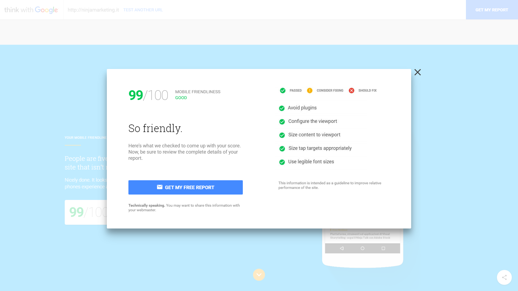Screen dimensions: 518x291
Task: Click the orange CONSIDER FIXING warning icon
Action: (x=310, y=90)
